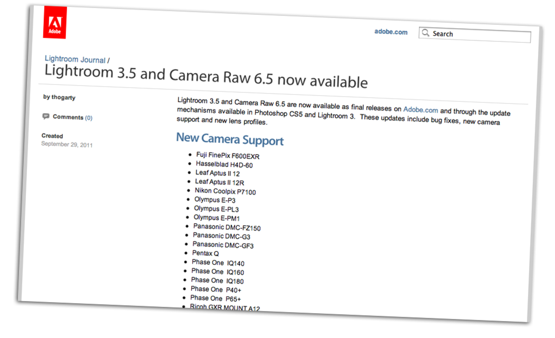Image resolution: width=555 pixels, height=338 pixels.
Task: Select the Olympus E-P3 entry
Action: tap(215, 200)
